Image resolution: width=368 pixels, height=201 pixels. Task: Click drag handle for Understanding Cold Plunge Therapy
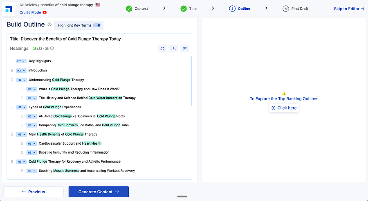12,80
